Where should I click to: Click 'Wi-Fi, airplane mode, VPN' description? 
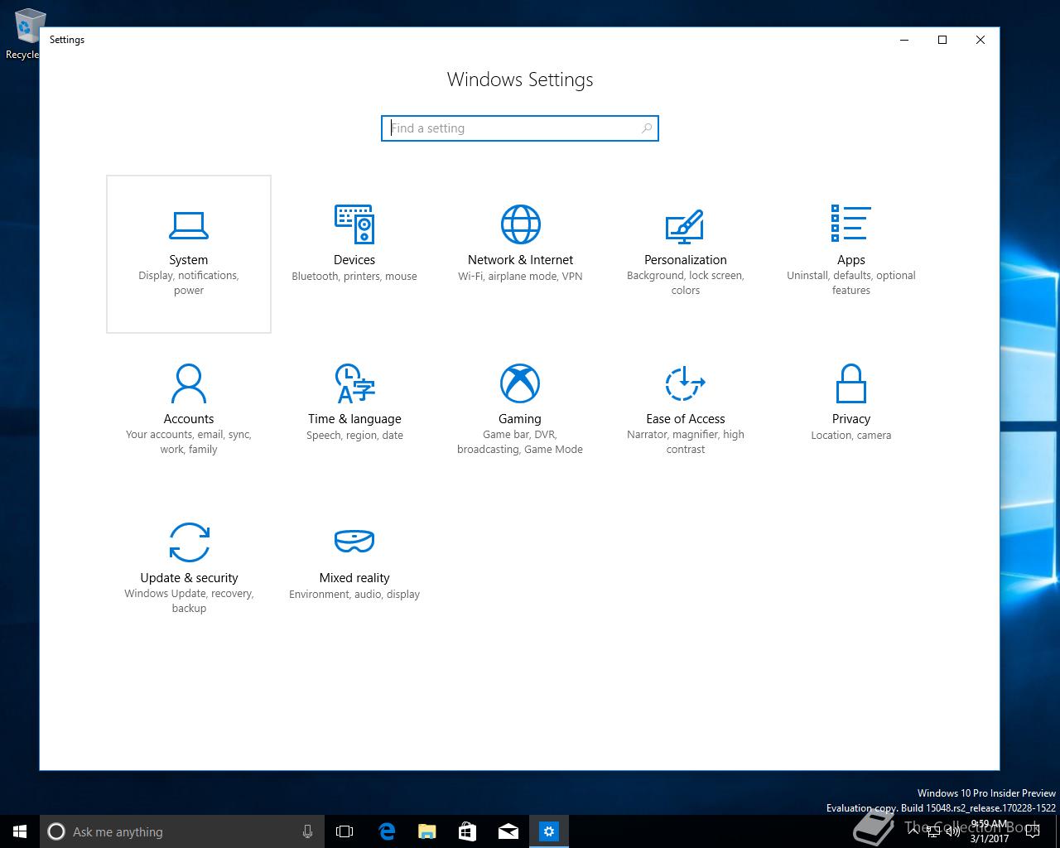click(520, 277)
